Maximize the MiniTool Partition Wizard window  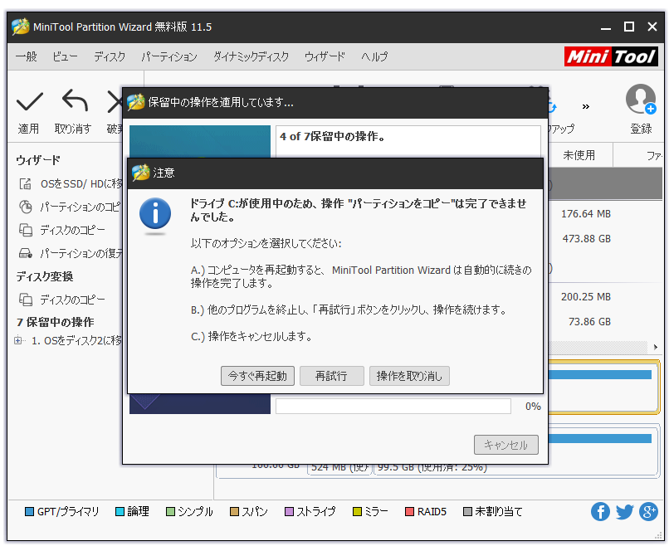point(628,27)
